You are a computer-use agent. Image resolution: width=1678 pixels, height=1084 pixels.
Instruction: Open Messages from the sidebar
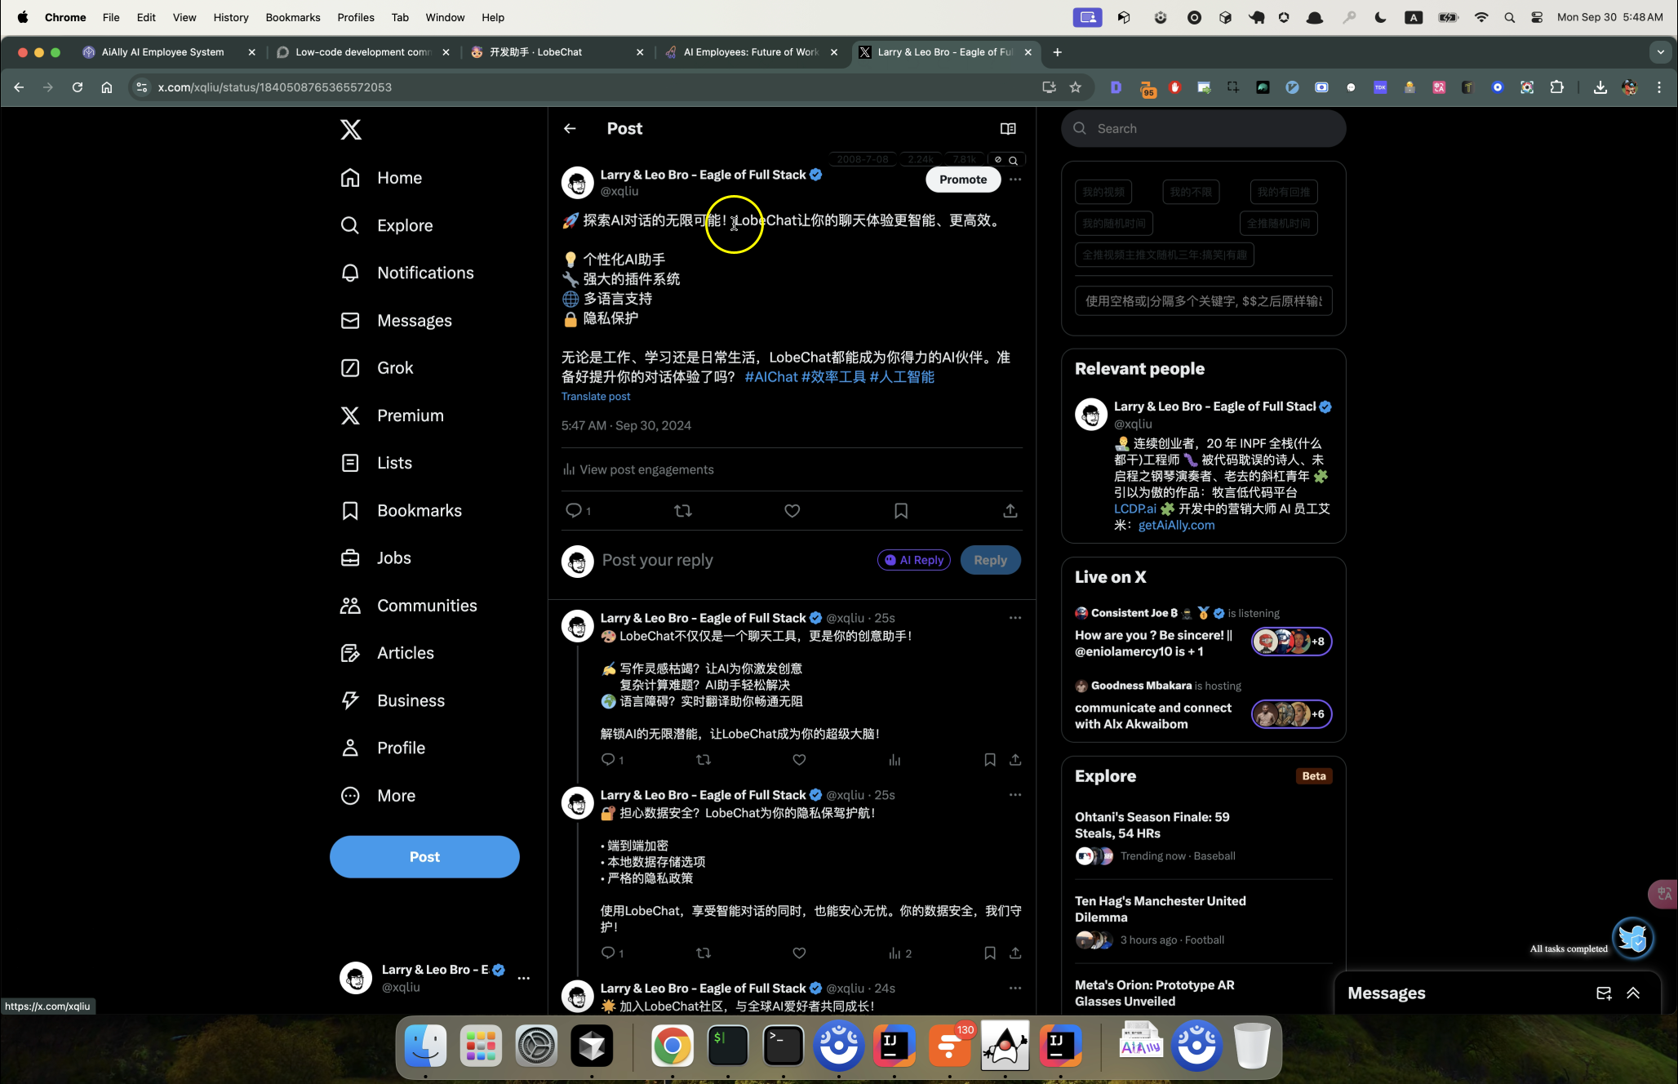396,321
